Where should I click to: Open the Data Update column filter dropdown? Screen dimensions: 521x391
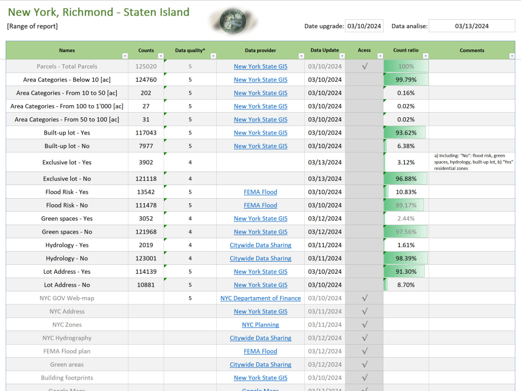[342, 56]
